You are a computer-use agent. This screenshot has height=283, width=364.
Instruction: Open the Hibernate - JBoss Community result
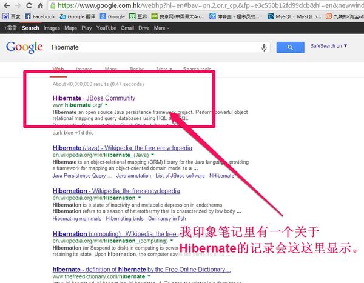pyautogui.click(x=94, y=98)
